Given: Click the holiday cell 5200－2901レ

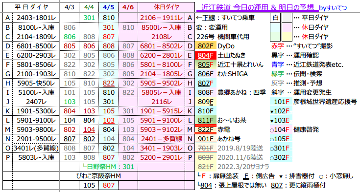Looking at the screenshot, I should [162, 158].
